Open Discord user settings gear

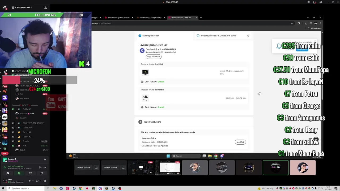[x=45, y=181]
